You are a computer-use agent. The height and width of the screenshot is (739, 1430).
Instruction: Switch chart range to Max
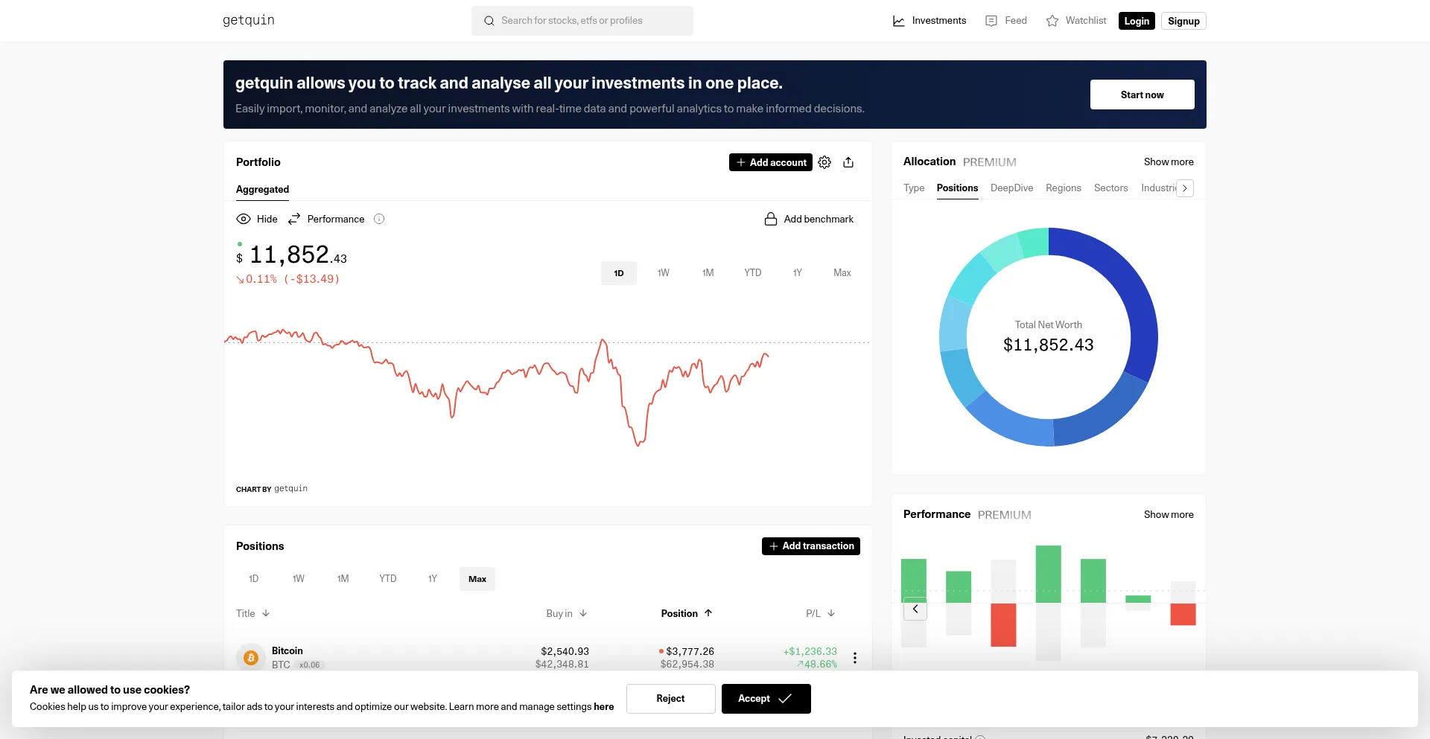pyautogui.click(x=842, y=273)
